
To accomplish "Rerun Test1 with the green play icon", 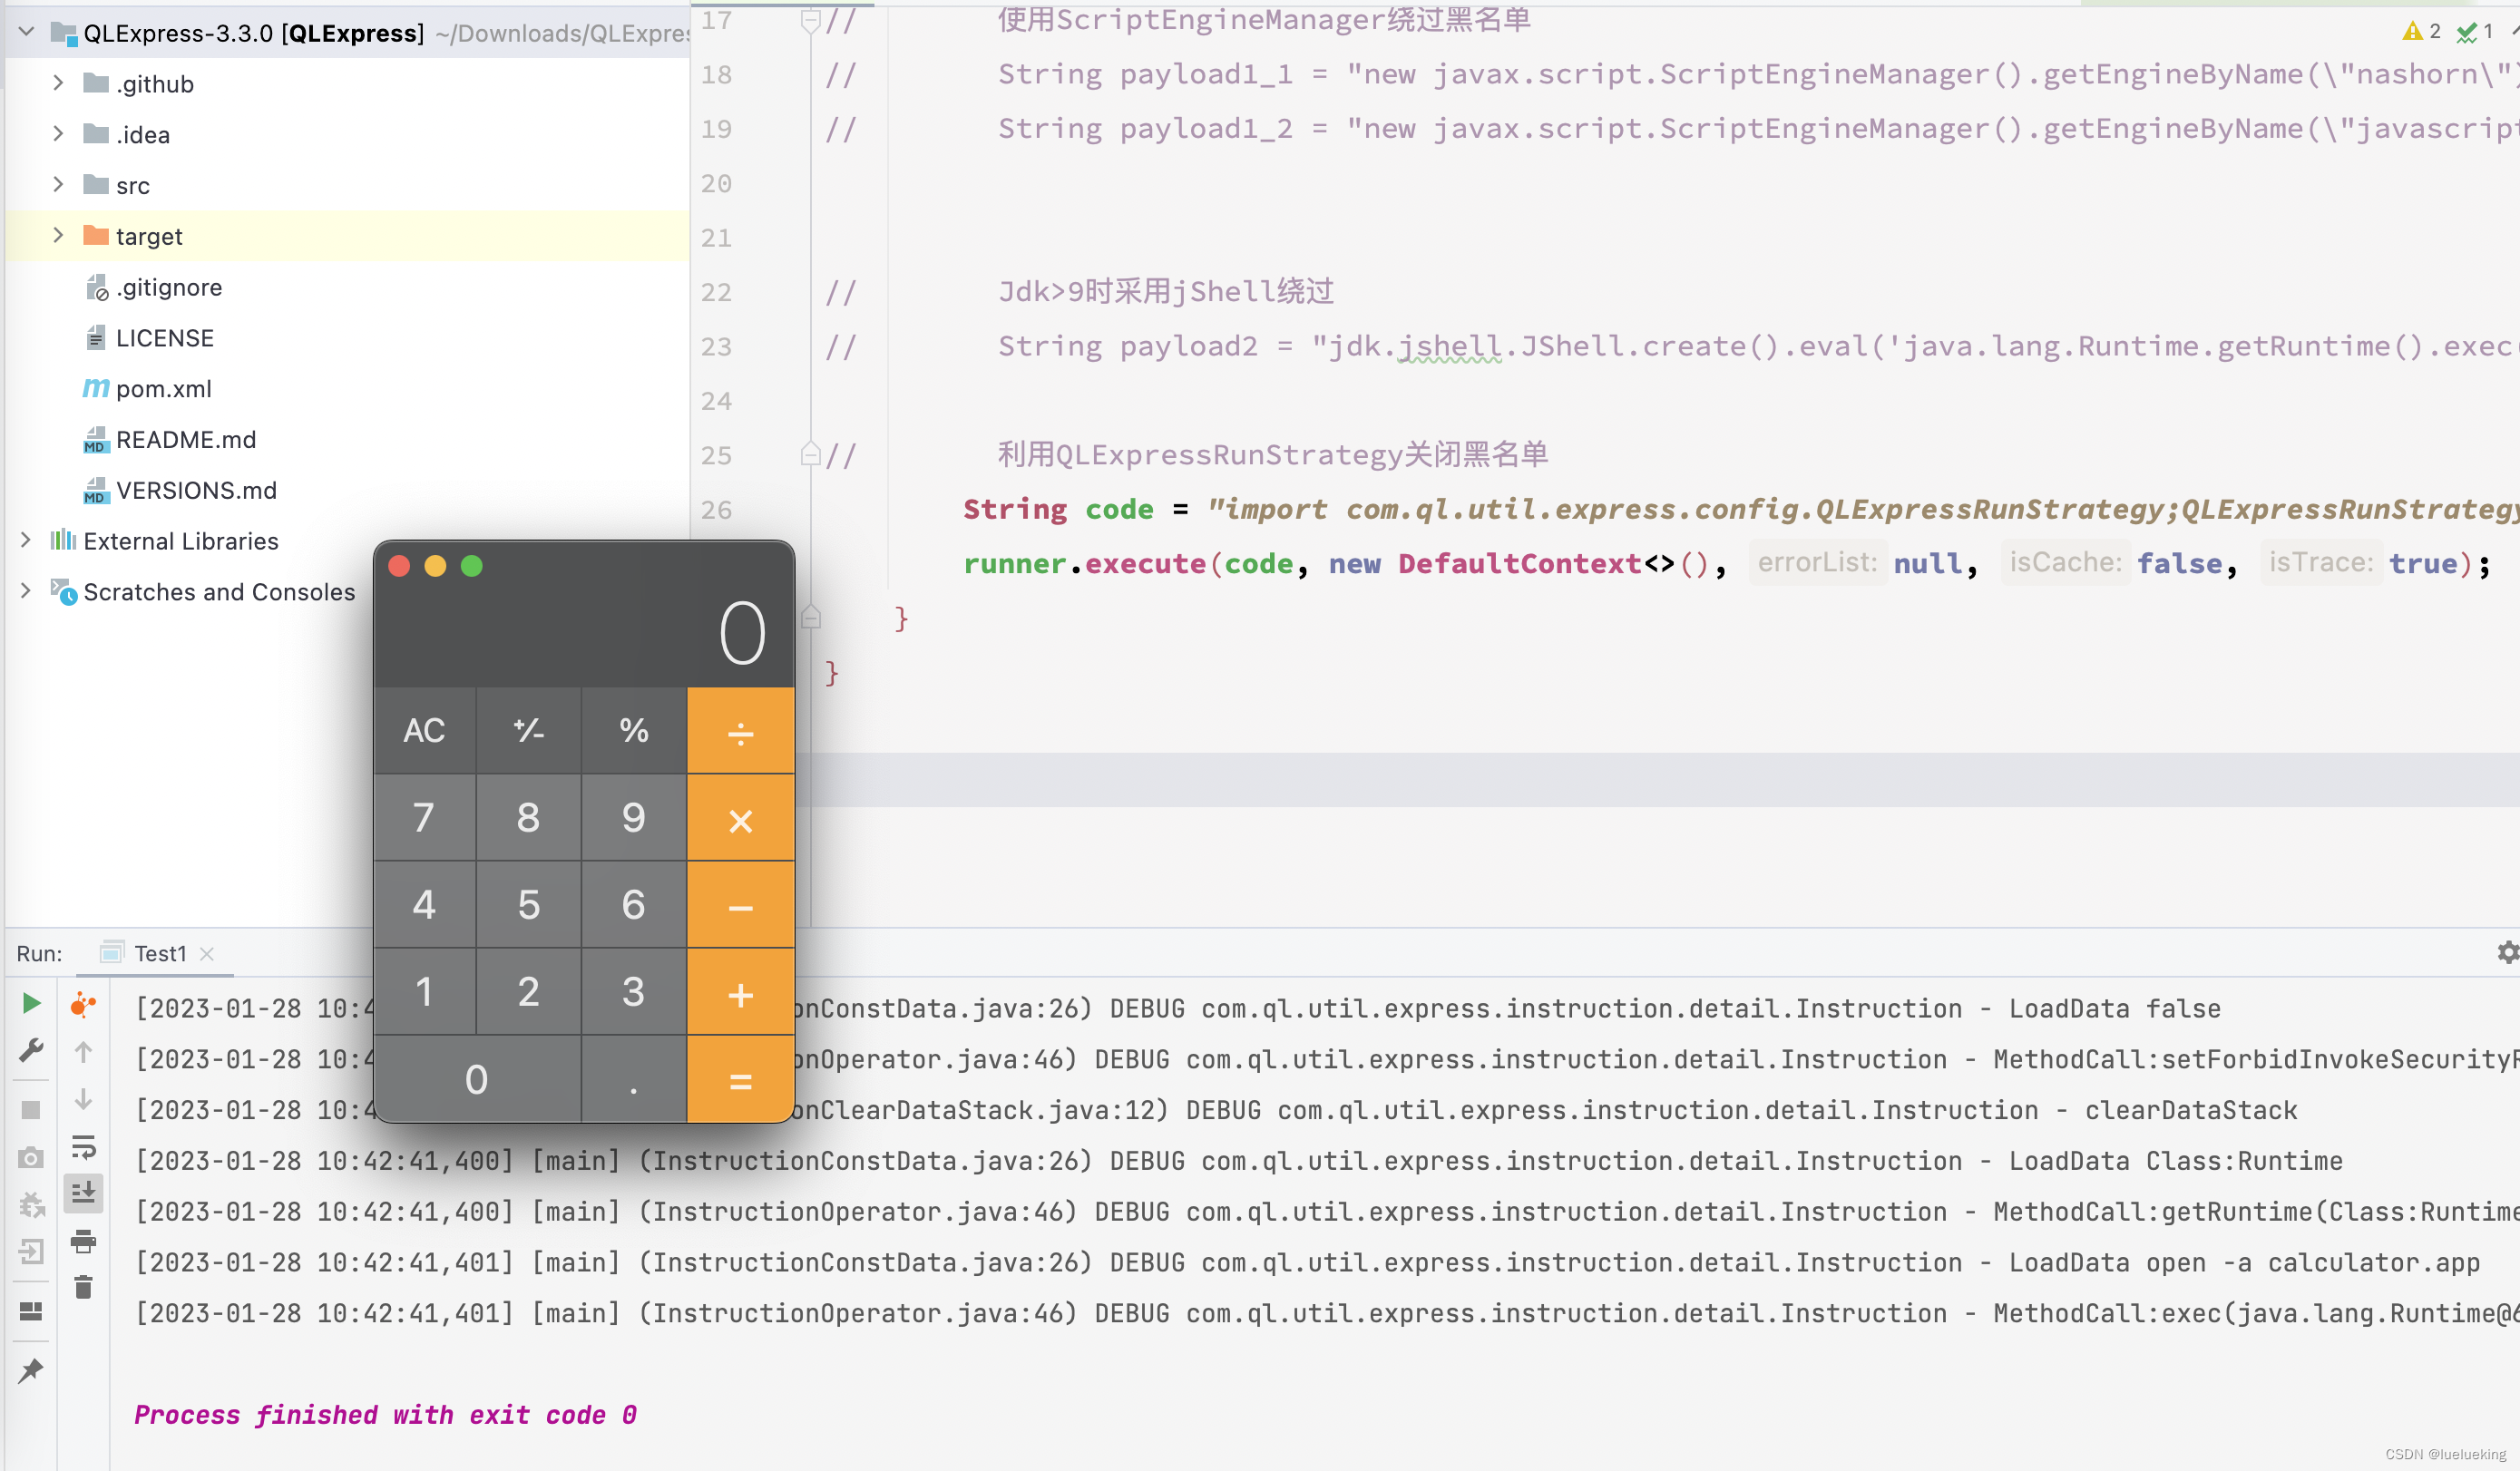I will 31,1003.
